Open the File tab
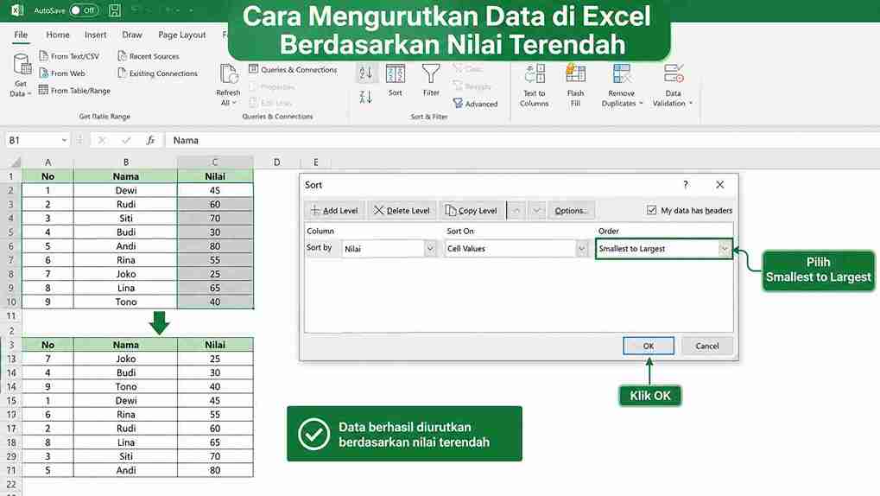Screen dimensions: 880x496 (x=21, y=35)
